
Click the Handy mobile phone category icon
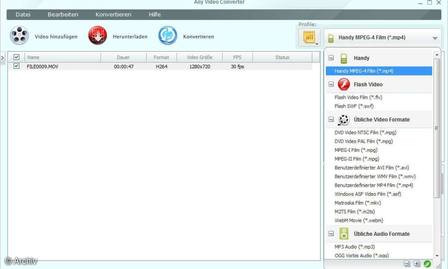344,58
